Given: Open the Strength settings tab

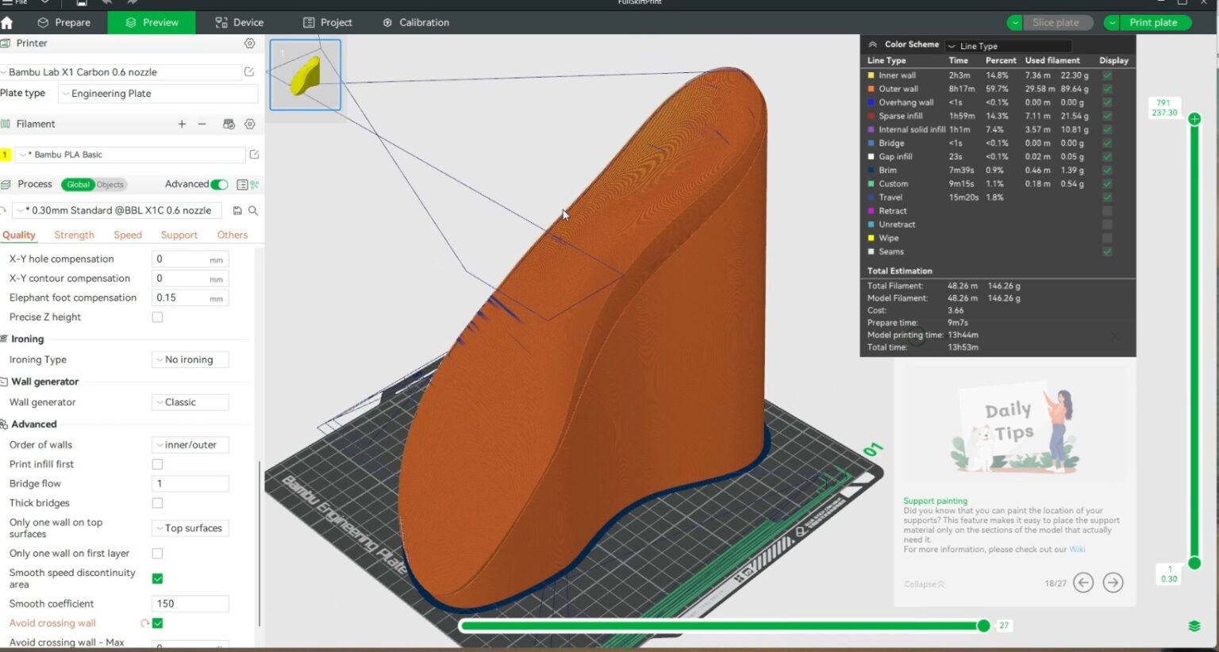Looking at the screenshot, I should coord(74,236).
